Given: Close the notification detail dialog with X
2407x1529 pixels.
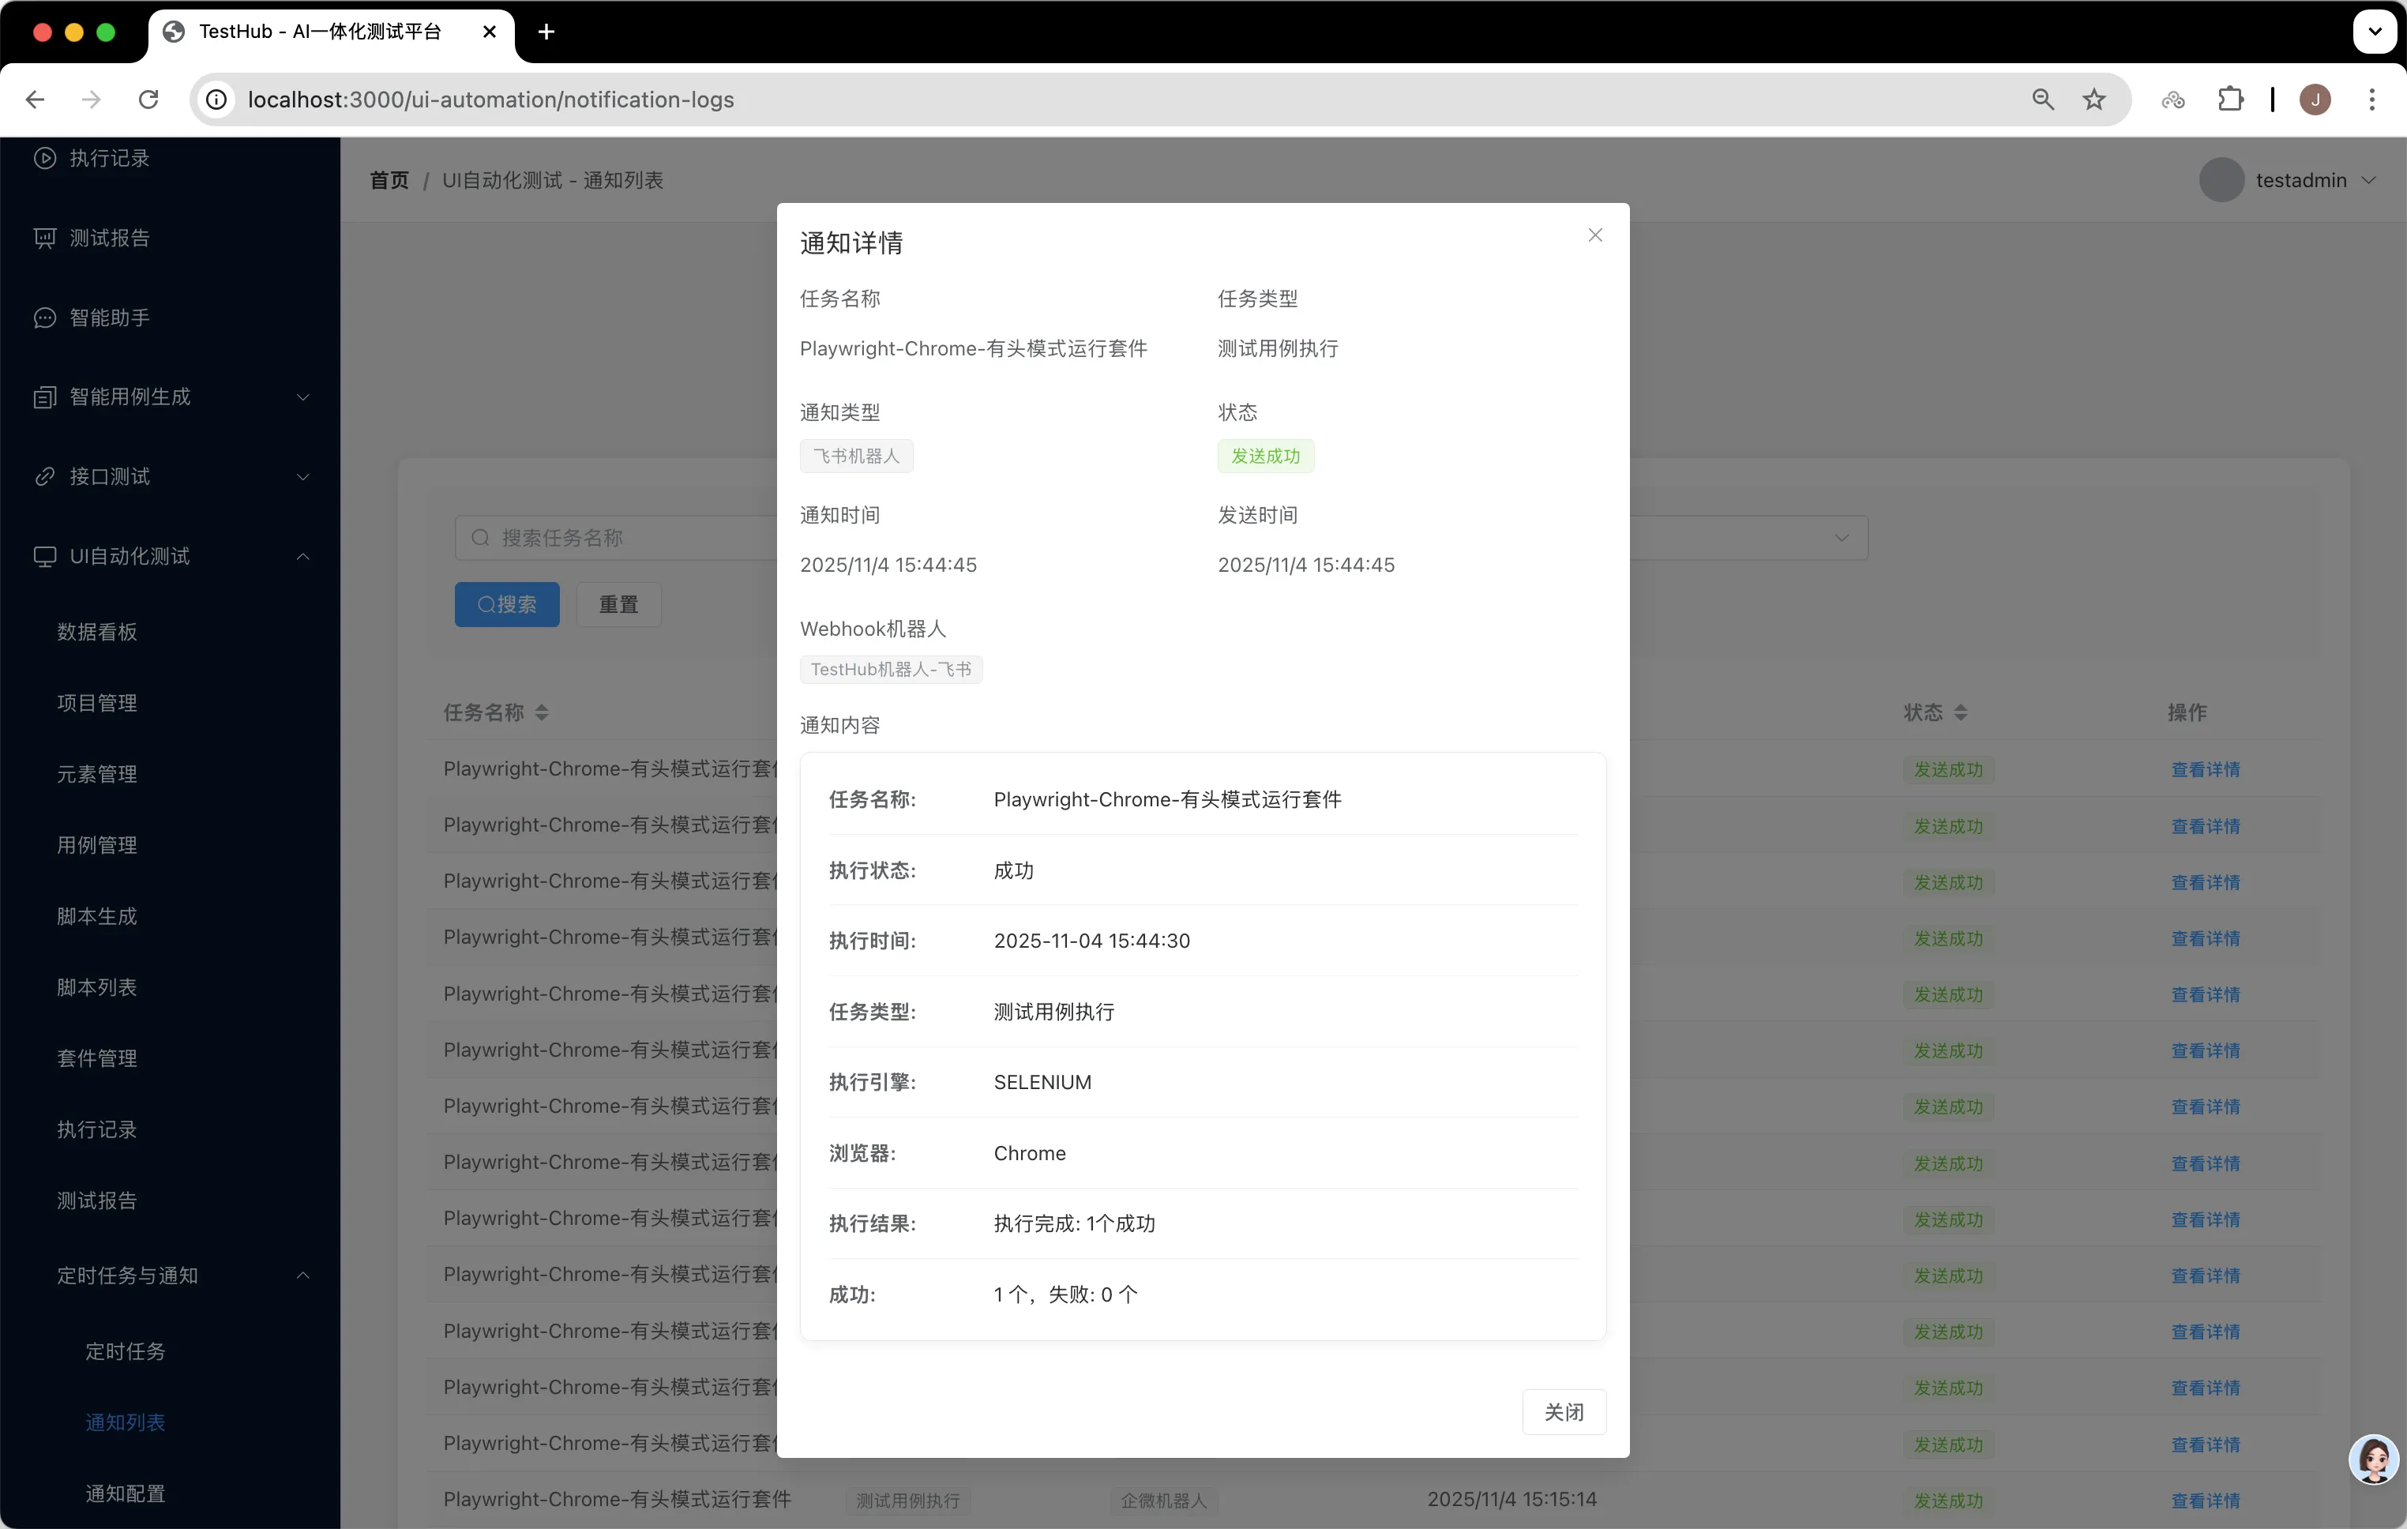Looking at the screenshot, I should 1594,235.
